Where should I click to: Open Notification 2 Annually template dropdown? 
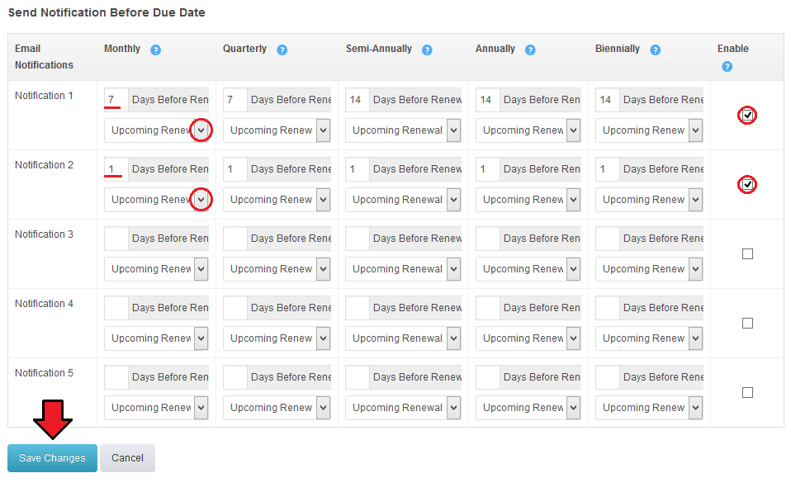point(528,200)
